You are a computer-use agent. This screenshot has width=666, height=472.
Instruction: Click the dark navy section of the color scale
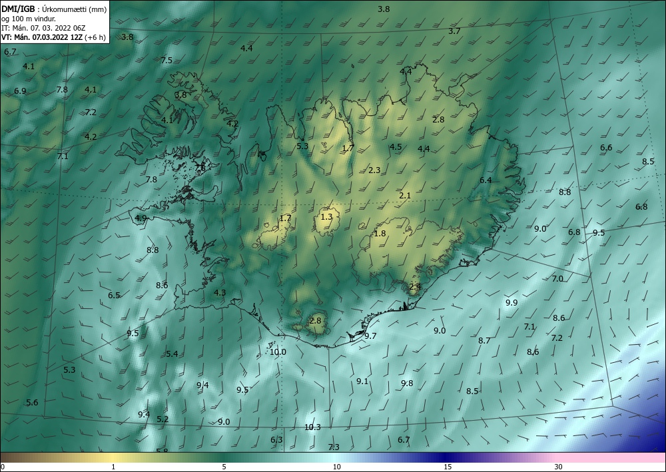point(446,457)
